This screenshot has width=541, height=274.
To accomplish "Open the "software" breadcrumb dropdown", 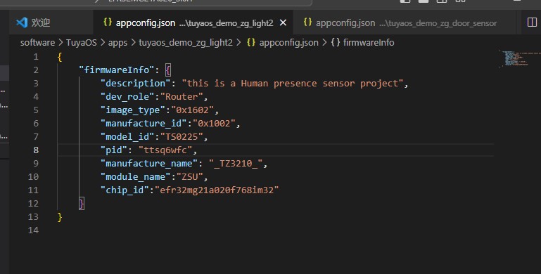I will (37, 42).
